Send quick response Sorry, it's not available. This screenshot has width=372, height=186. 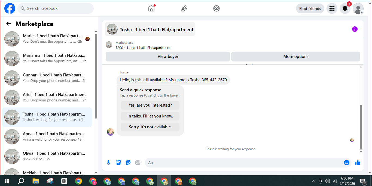pyautogui.click(x=150, y=127)
